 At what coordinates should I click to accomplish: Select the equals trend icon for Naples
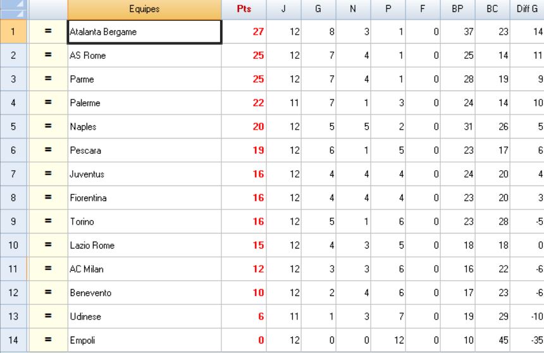[48, 127]
